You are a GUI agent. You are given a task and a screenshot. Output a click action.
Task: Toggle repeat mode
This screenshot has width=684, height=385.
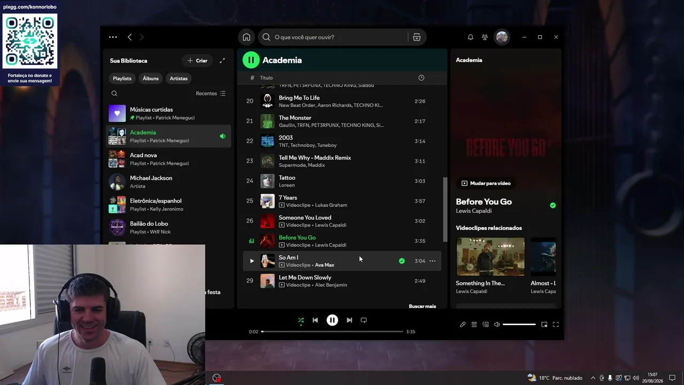coord(364,320)
